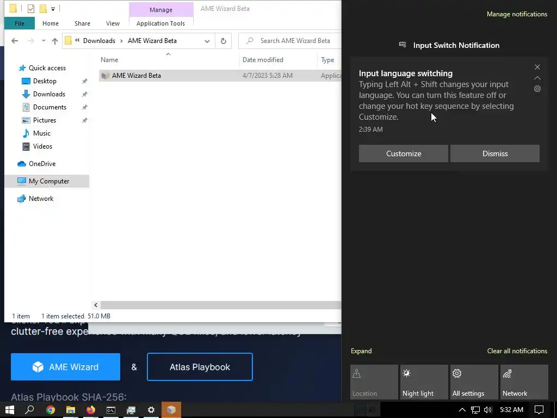The width and height of the screenshot is (557, 418).
Task: Refresh the AME Wizard Beta folder
Action: 224,41
